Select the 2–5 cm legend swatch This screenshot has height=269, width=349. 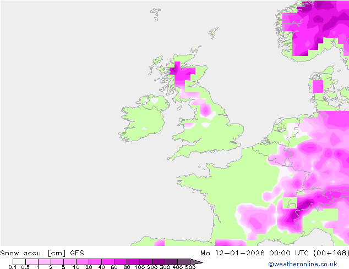(x=57, y=262)
